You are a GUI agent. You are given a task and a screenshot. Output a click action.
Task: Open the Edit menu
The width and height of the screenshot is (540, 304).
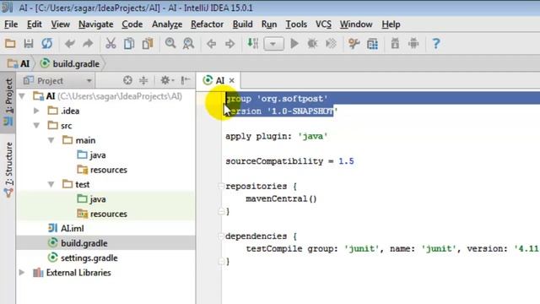point(35,24)
